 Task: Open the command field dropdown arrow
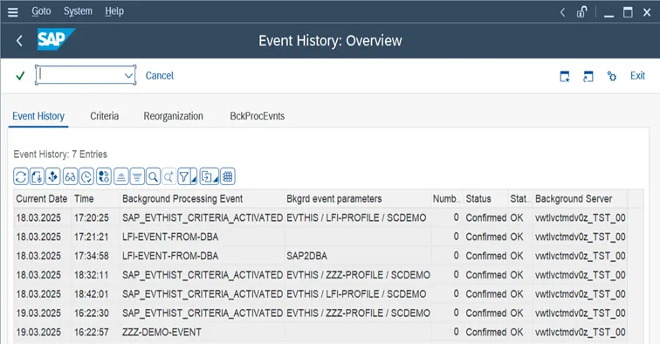tap(129, 76)
